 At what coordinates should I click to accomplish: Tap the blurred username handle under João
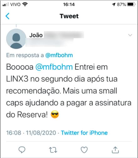click(49, 43)
